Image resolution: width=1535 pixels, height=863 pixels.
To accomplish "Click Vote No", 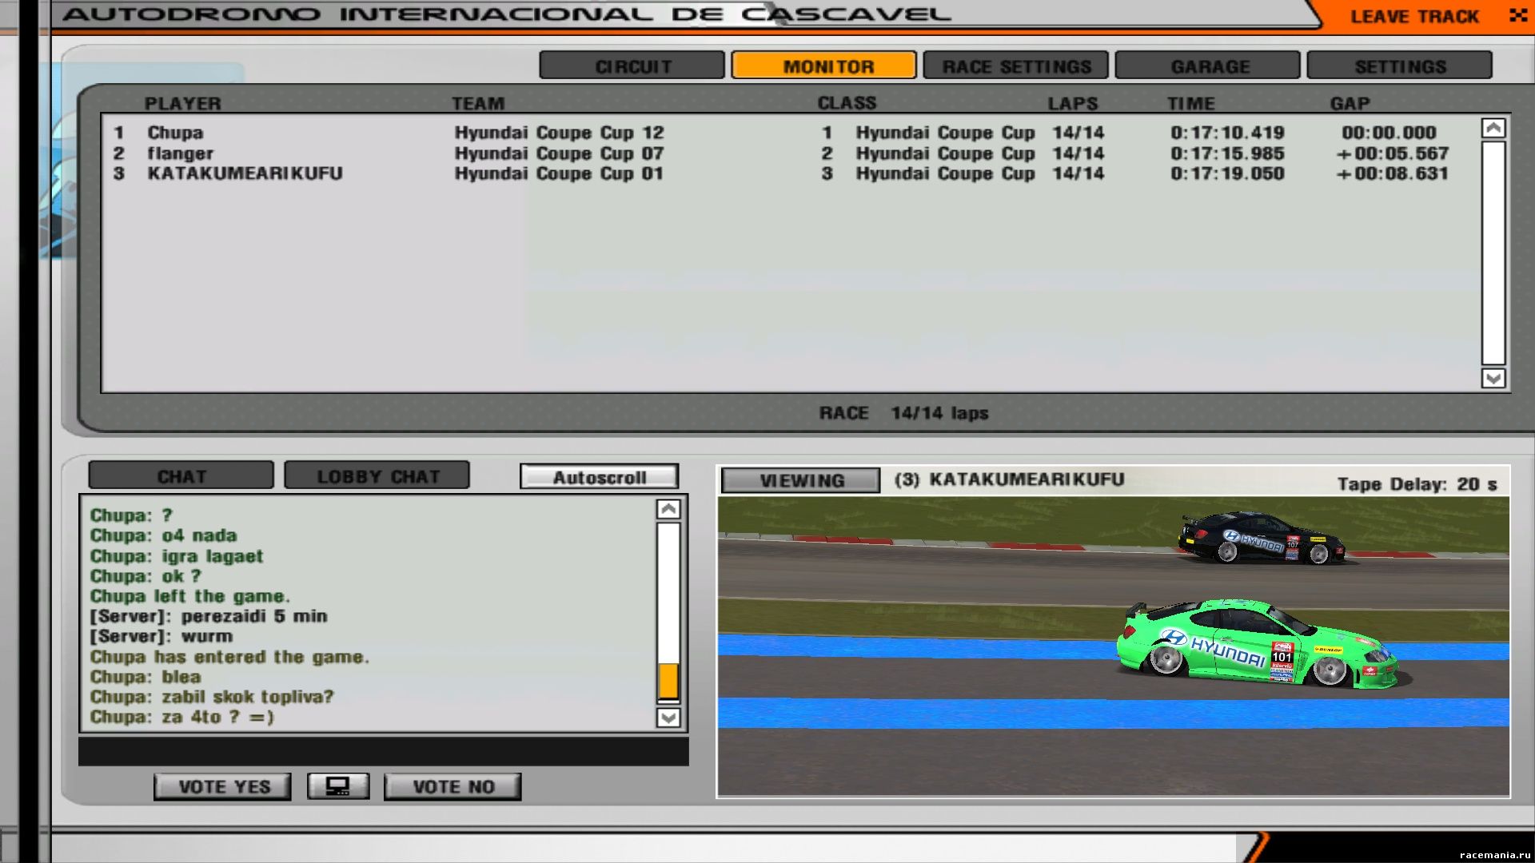I will click(x=453, y=786).
